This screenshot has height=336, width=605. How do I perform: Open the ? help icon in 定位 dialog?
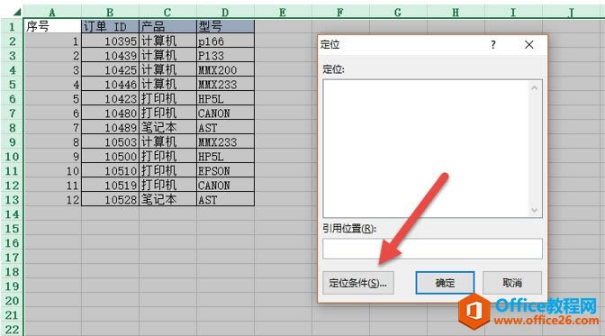click(x=492, y=45)
